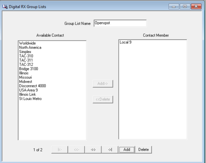Jump to last group list record
Viewport: 206px width, 163px height.
tap(110, 150)
